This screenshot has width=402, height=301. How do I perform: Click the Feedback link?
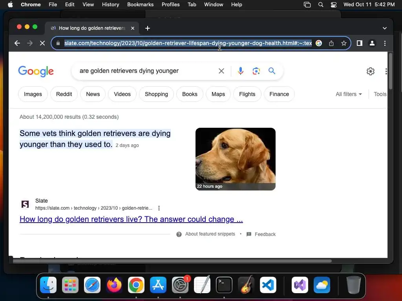[265, 234]
